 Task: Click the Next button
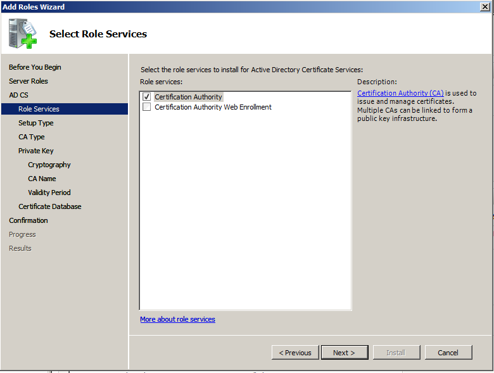tap(345, 352)
